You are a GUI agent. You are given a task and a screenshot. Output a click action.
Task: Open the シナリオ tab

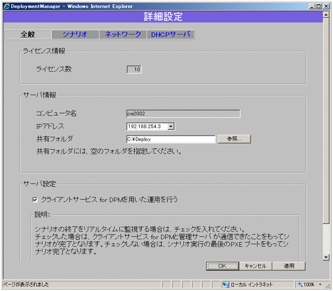[x=75, y=34]
